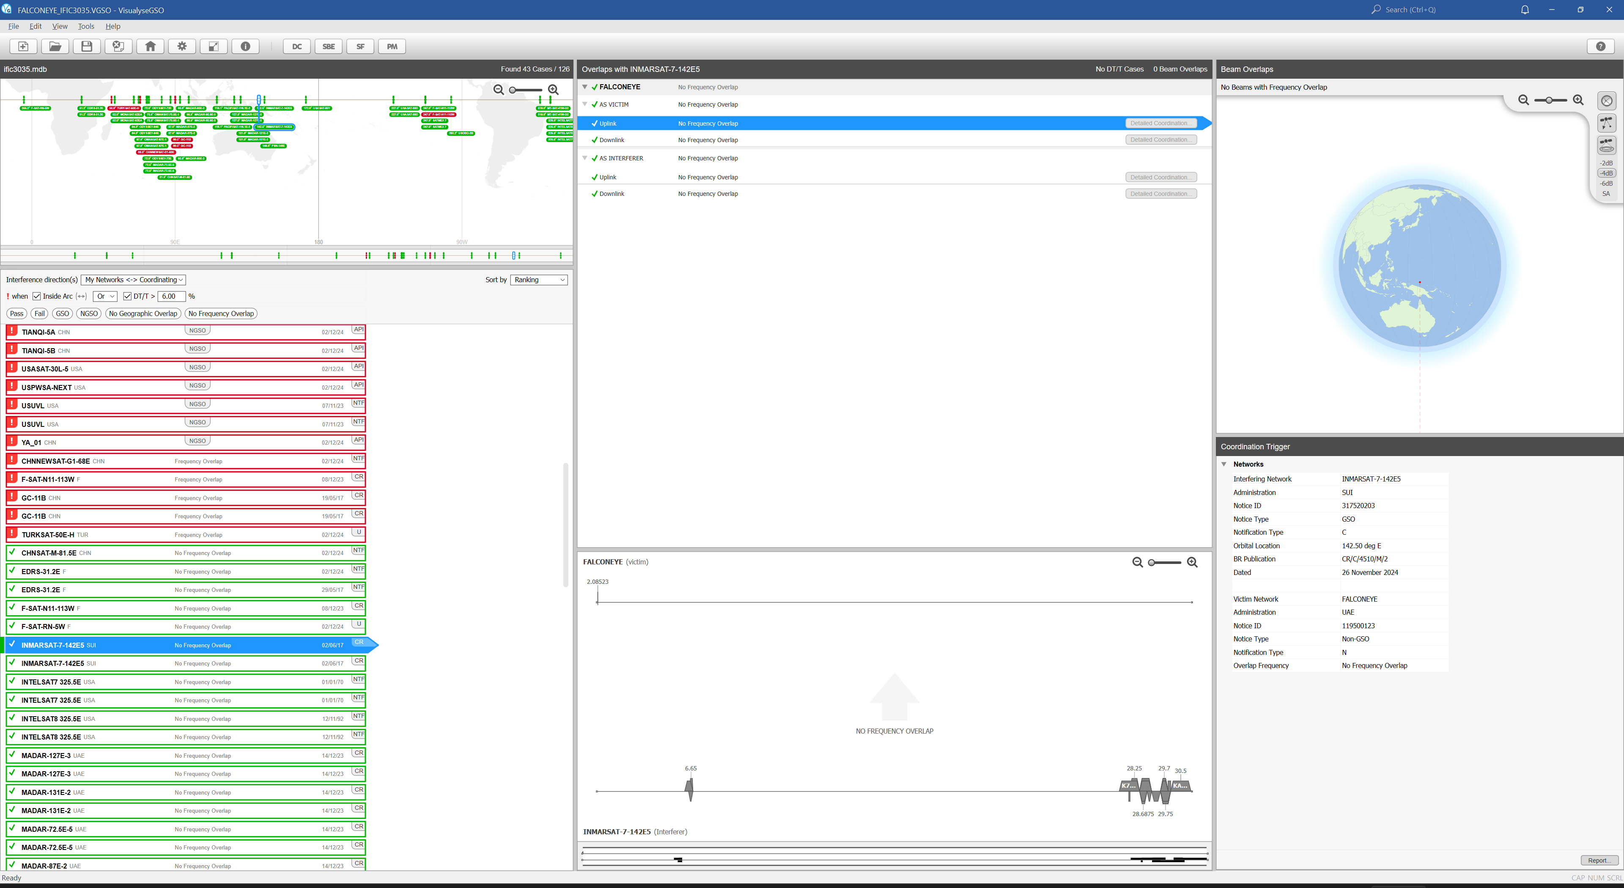Image resolution: width=1624 pixels, height=888 pixels.
Task: Open the View menu
Action: pyautogui.click(x=60, y=27)
